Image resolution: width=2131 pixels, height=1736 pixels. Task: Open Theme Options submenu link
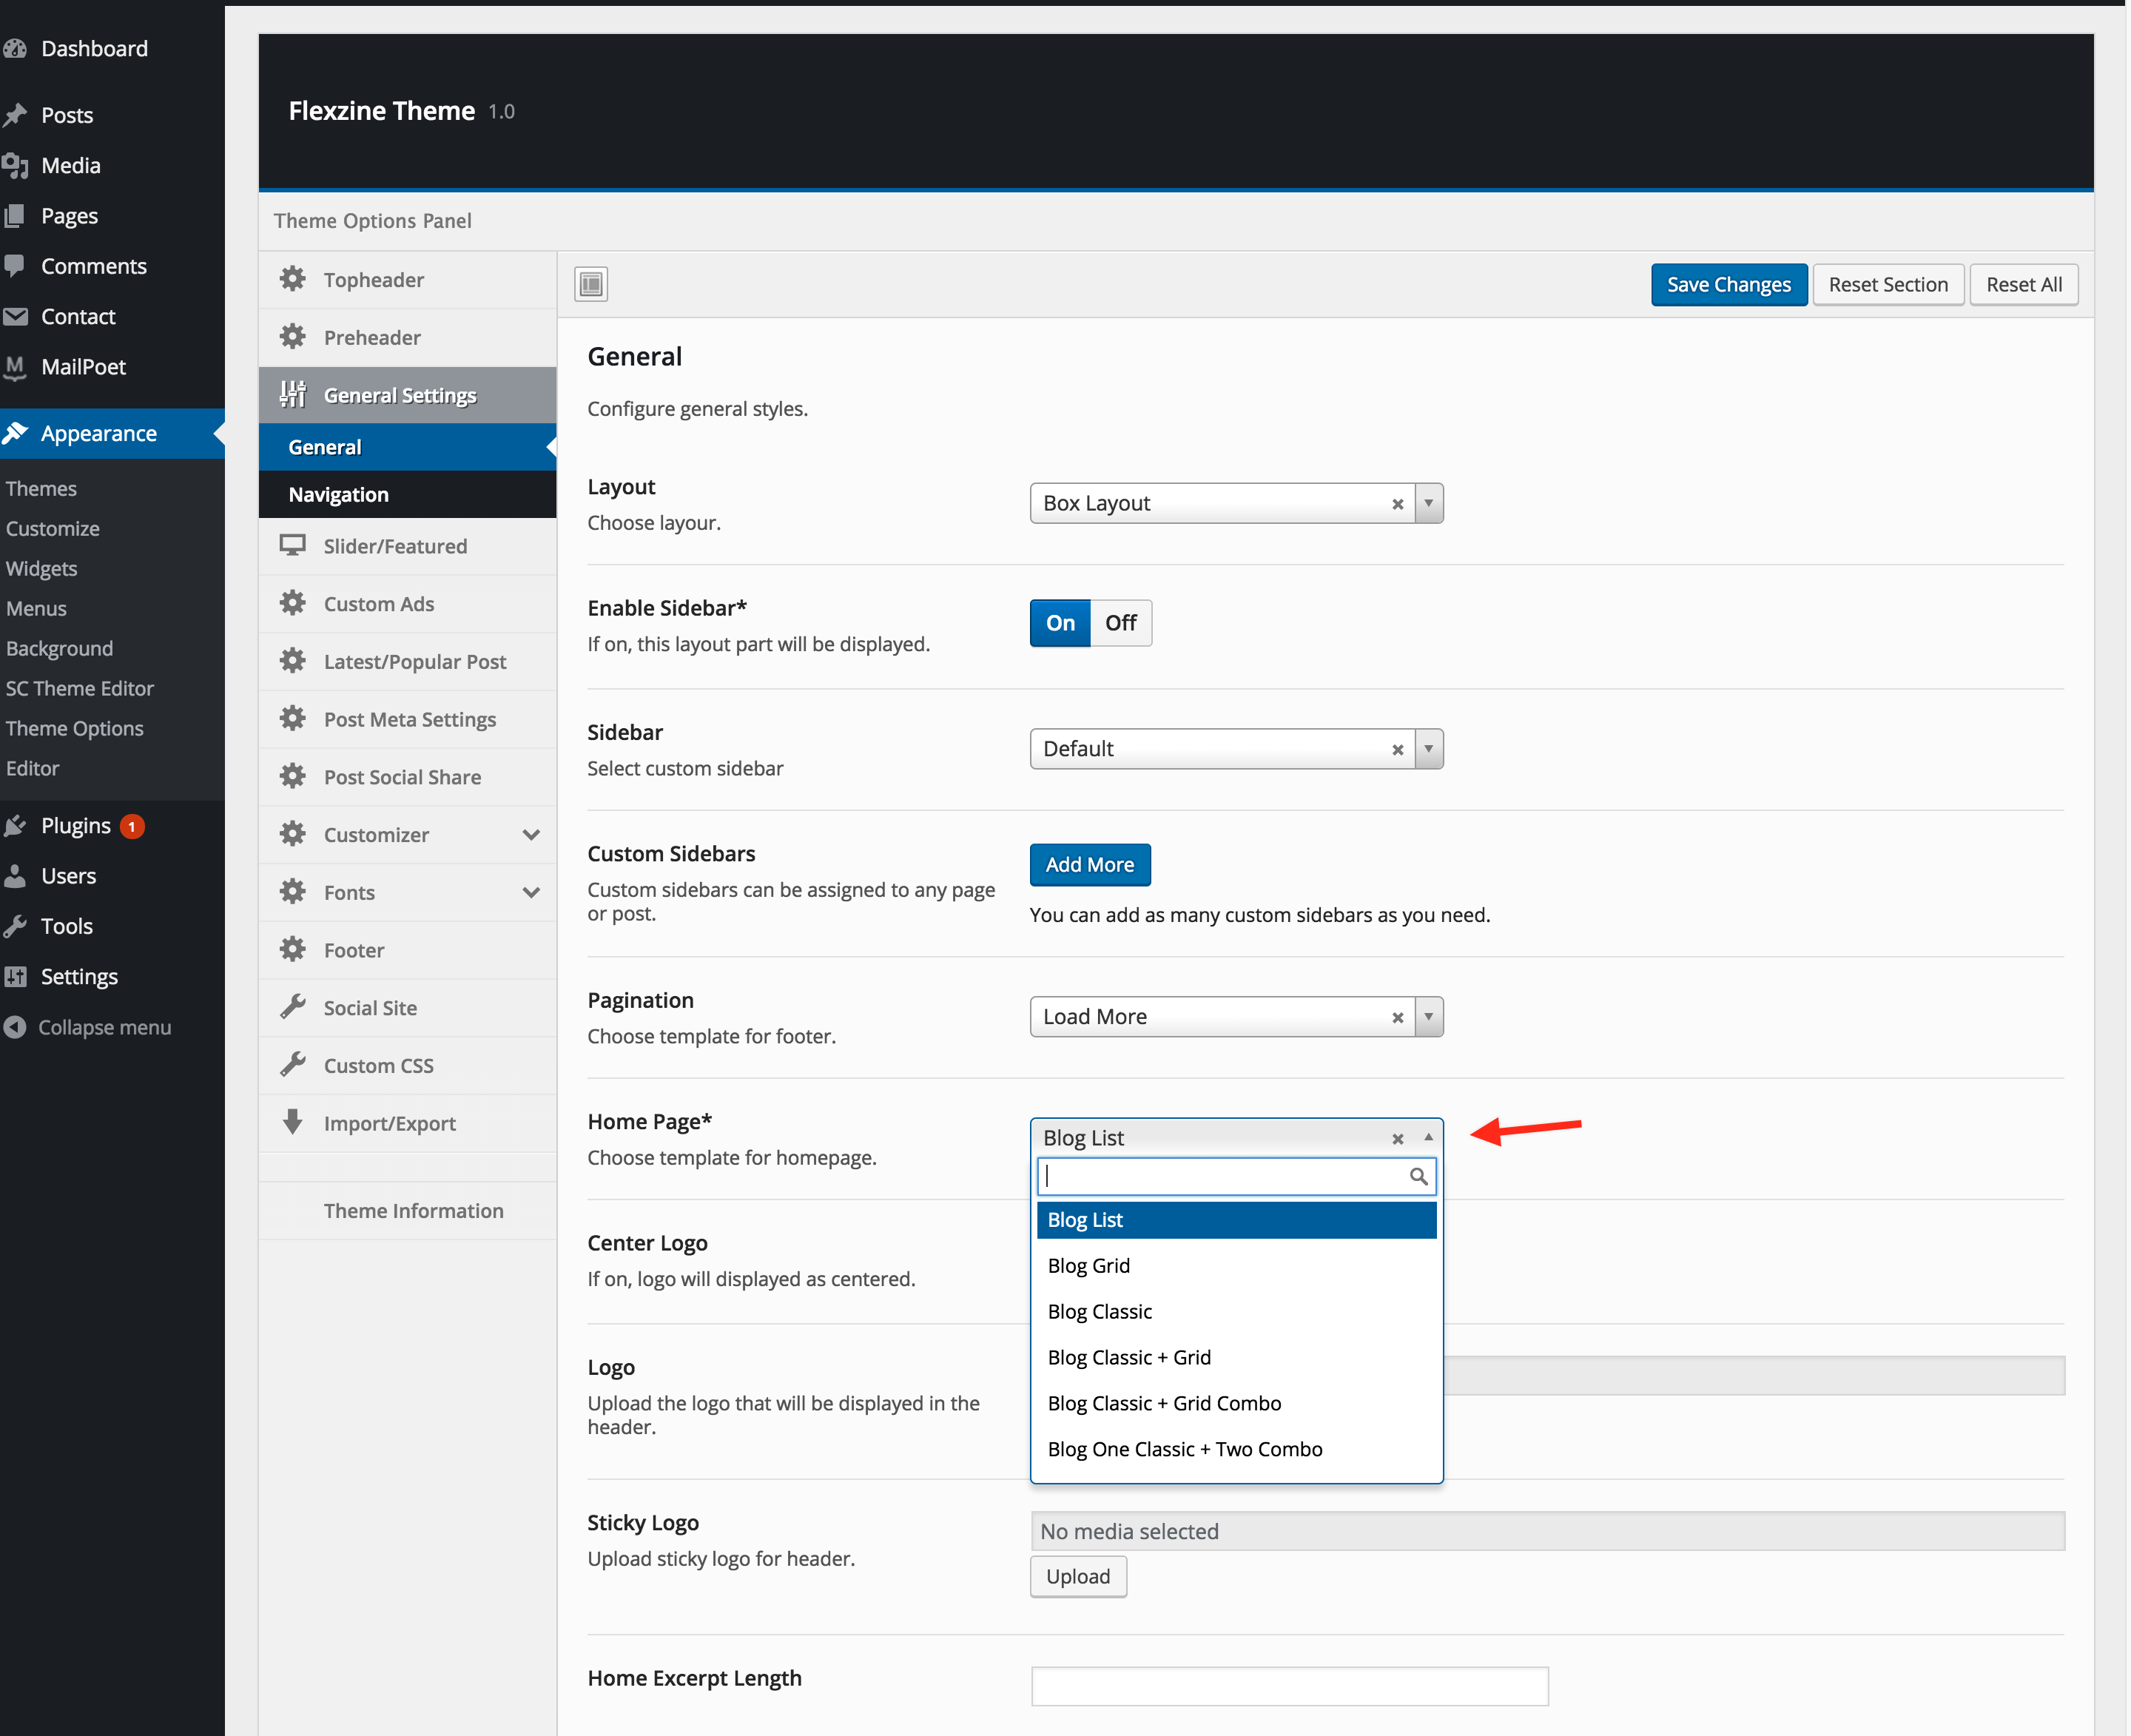pos(74,729)
